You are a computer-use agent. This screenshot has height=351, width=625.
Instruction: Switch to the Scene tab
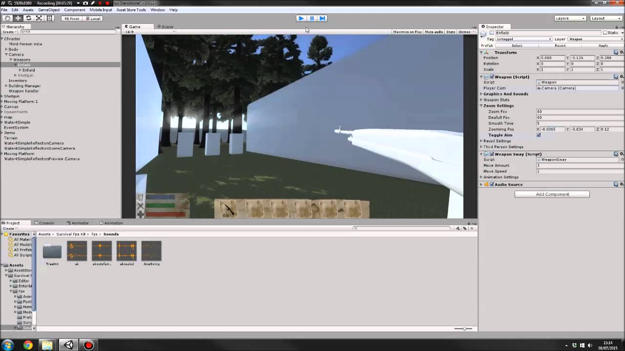(x=167, y=27)
